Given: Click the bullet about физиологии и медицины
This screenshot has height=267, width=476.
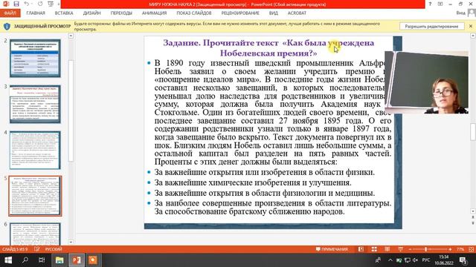Looking at the screenshot, I should coord(265,193).
